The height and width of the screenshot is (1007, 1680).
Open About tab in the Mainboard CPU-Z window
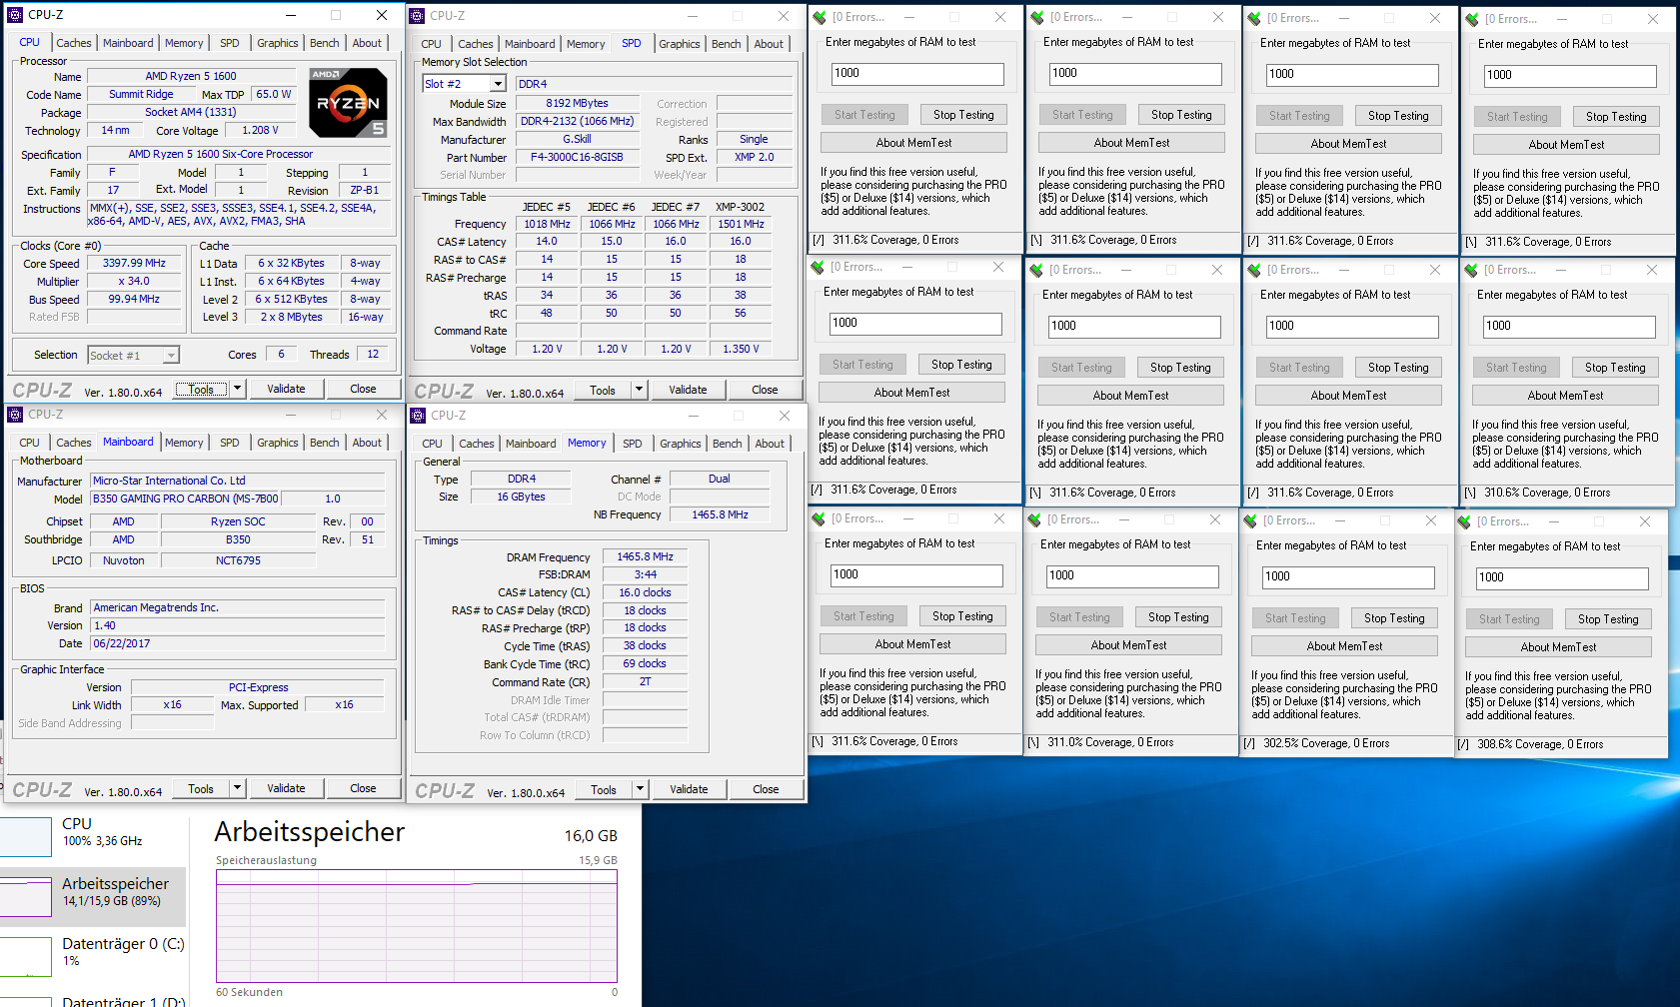coord(367,443)
